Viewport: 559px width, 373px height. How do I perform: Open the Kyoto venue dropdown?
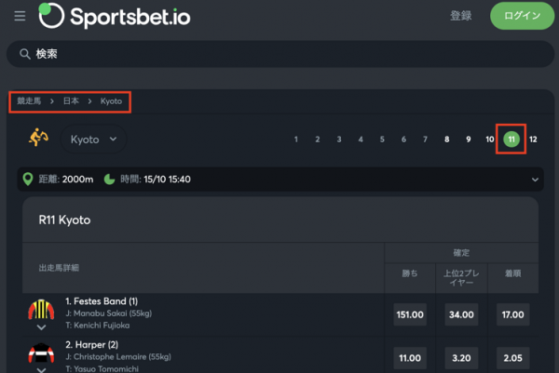(93, 140)
